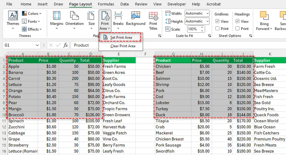Choose Clear Print Area option
Viewport: 286px width, 155px height.
pos(123,46)
